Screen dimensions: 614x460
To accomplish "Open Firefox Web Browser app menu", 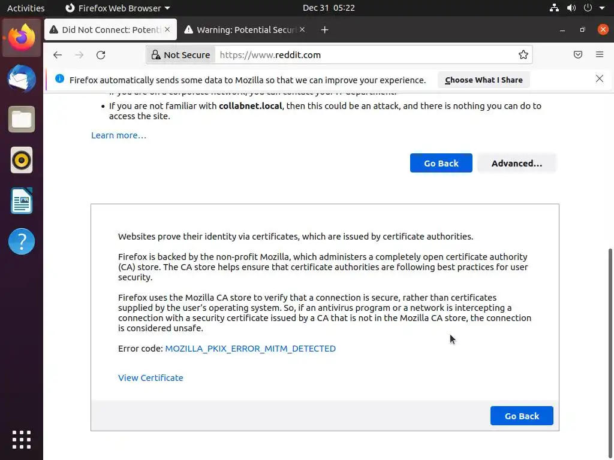I will click(117, 8).
